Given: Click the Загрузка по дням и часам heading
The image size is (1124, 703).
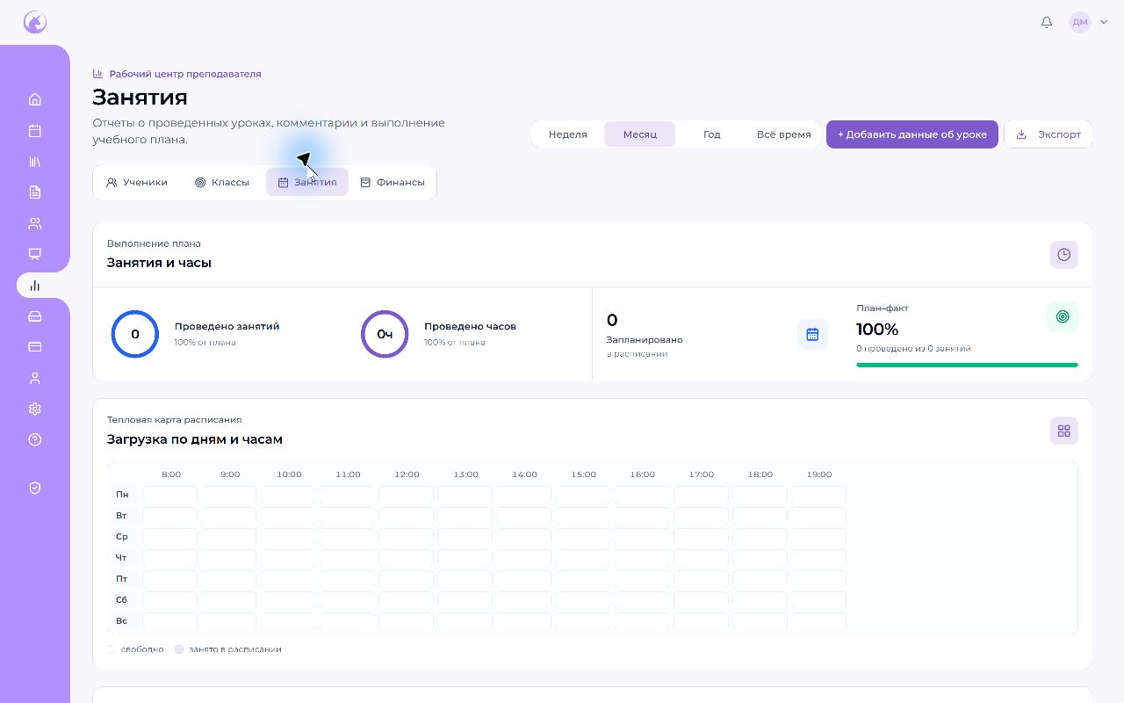Looking at the screenshot, I should [195, 439].
